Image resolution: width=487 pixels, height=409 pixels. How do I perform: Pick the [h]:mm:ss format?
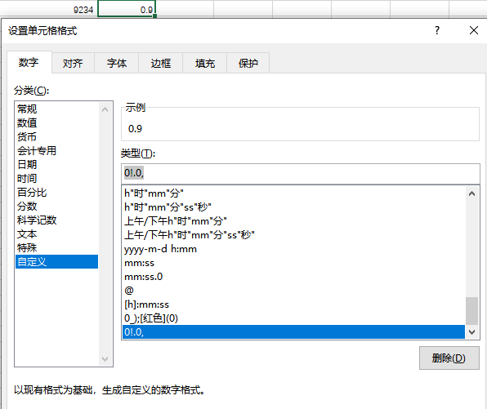[x=294, y=305]
